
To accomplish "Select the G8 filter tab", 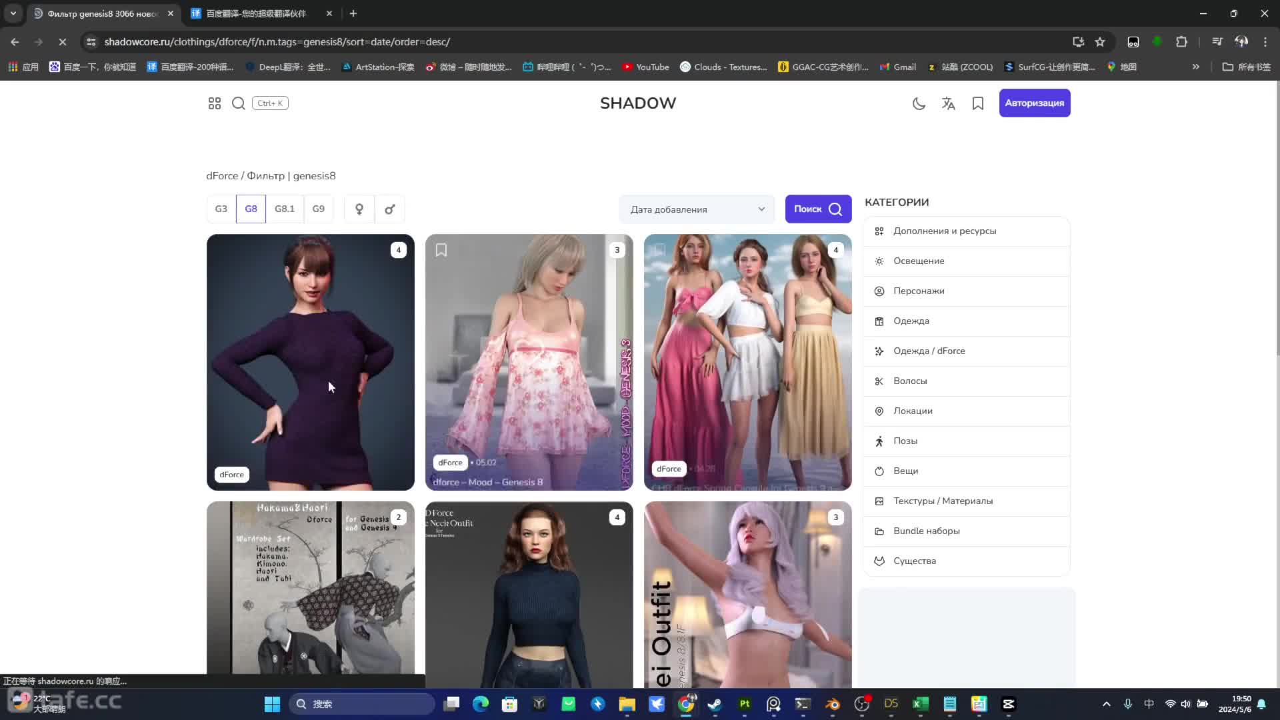I will coord(251,209).
